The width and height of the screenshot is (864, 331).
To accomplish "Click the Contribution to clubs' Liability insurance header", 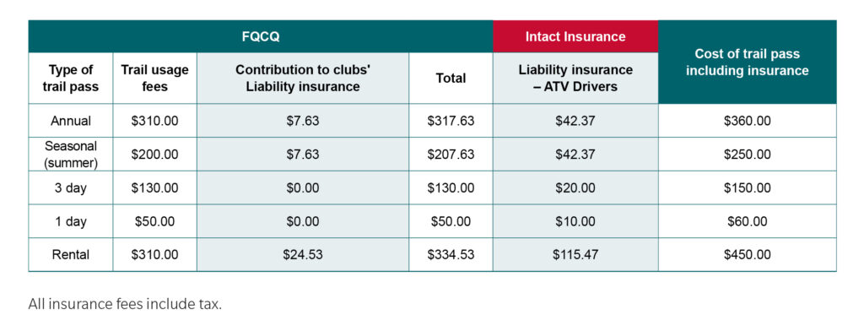I will [x=303, y=79].
